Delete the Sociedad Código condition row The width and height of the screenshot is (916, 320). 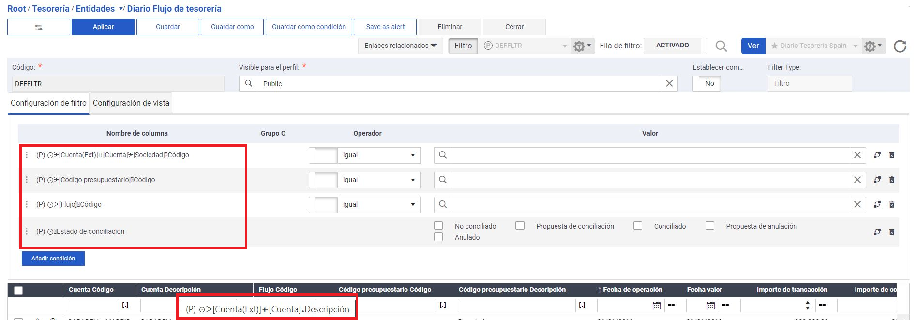coord(891,155)
